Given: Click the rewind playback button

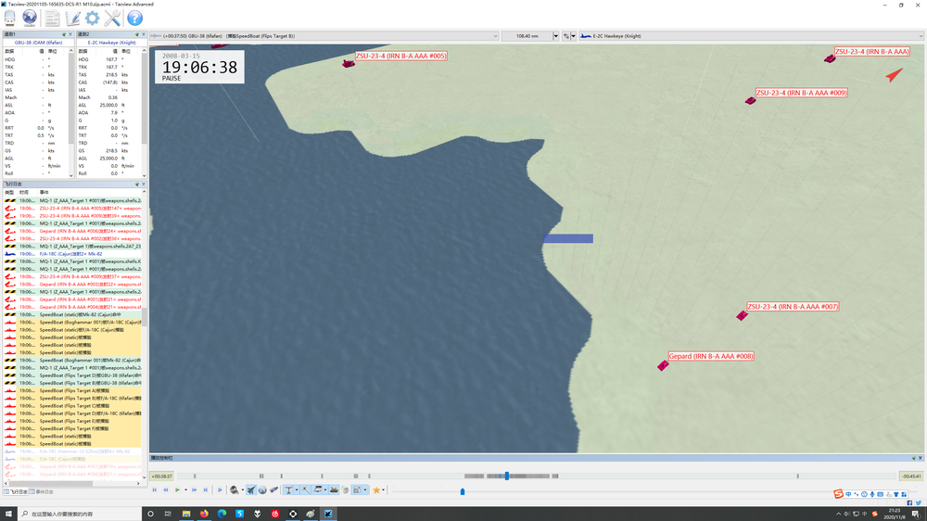Looking at the screenshot, I should point(166,489).
